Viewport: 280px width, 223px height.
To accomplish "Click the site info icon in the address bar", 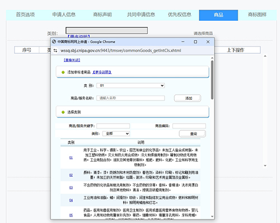I will (55, 51).
